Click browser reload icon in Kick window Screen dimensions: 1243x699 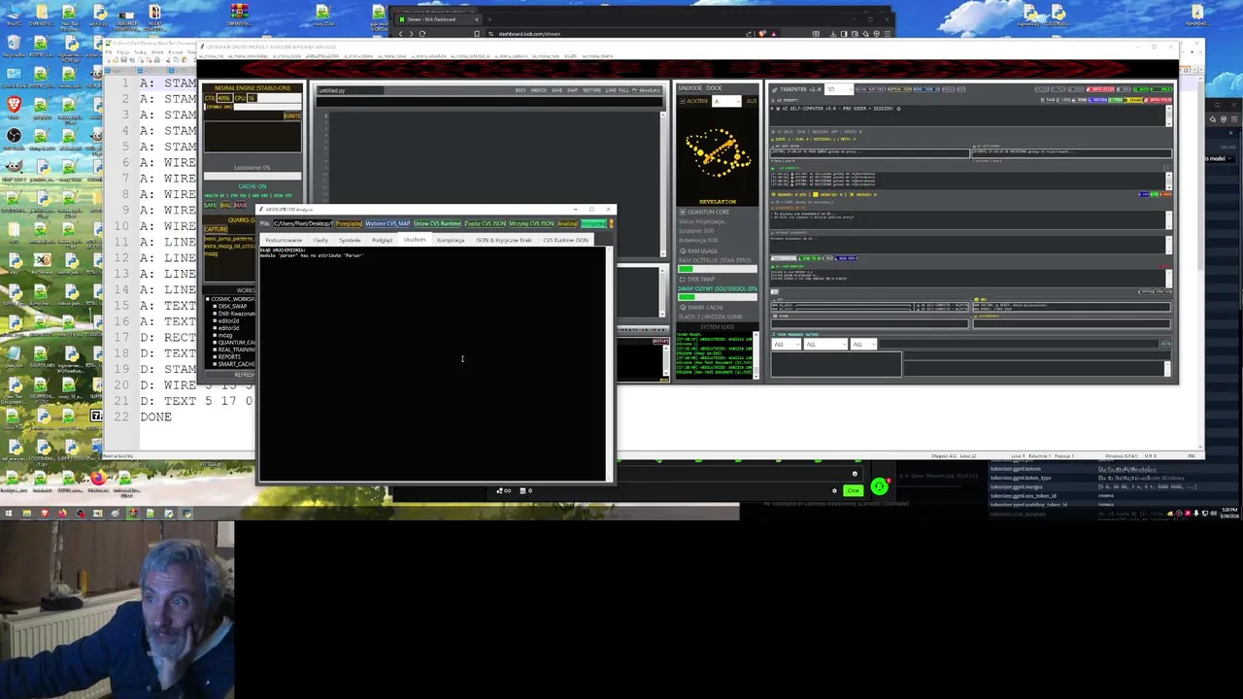click(x=421, y=34)
